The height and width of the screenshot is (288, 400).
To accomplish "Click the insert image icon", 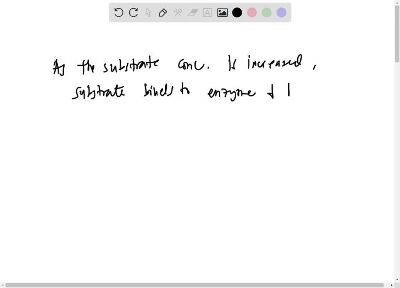I will coord(222,12).
